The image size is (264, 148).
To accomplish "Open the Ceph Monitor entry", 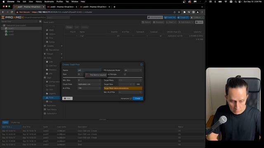I will coord(52,86).
